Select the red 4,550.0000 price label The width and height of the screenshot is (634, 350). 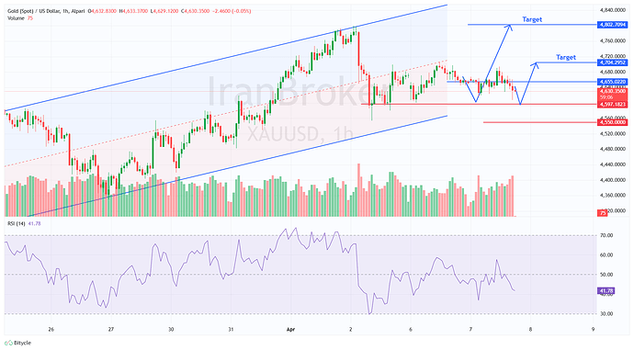tap(613, 122)
